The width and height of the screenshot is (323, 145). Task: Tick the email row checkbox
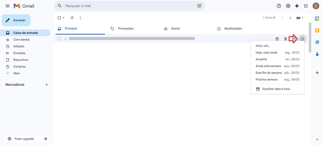click(59, 39)
